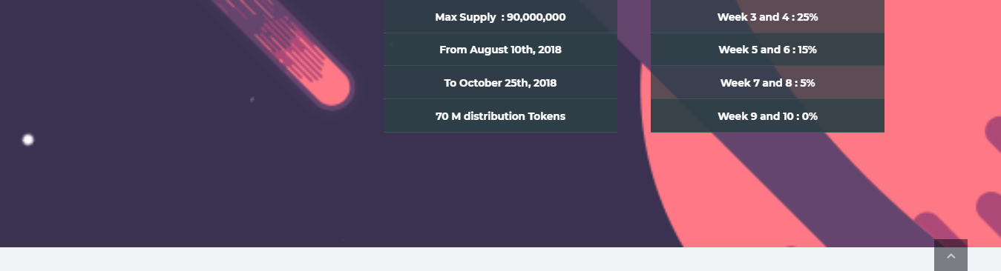The height and width of the screenshot is (271, 1001).
Task: Select the Max Supply : 90,000,000 row
Action: click(501, 16)
